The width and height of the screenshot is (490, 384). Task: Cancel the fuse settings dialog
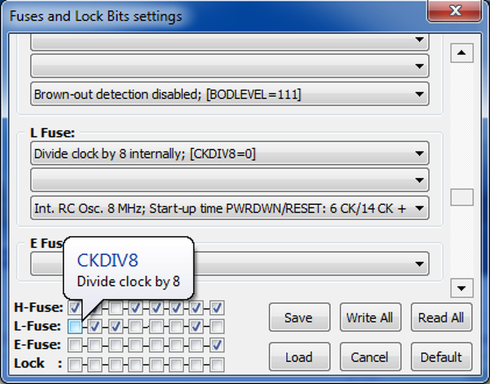pos(370,357)
